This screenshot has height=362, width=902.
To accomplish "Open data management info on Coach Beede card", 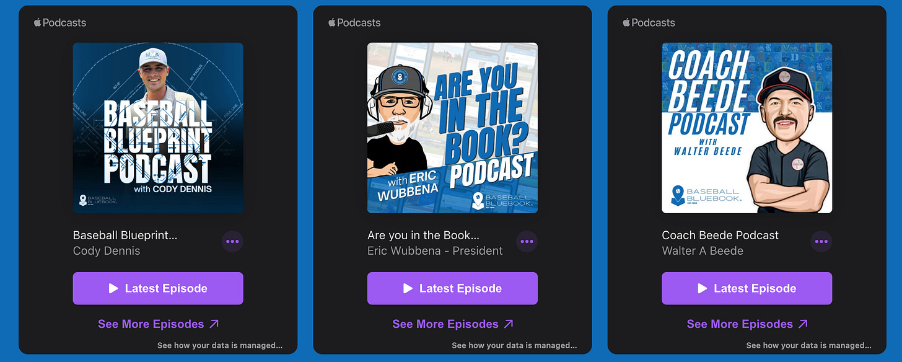I will click(x=808, y=345).
